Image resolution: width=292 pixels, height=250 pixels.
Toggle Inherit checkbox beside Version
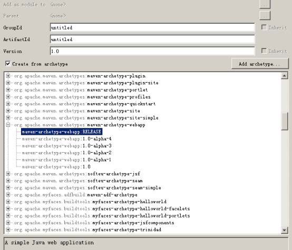[x=264, y=51]
